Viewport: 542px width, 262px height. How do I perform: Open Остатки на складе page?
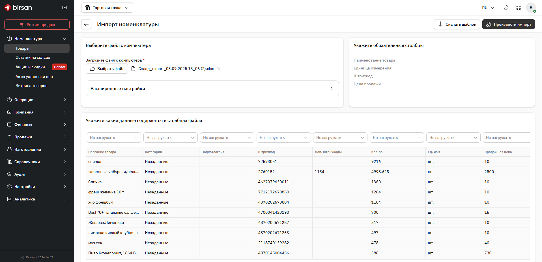[33, 57]
